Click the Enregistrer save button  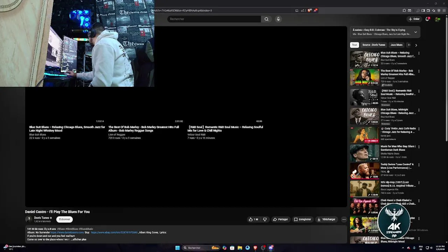302,219
